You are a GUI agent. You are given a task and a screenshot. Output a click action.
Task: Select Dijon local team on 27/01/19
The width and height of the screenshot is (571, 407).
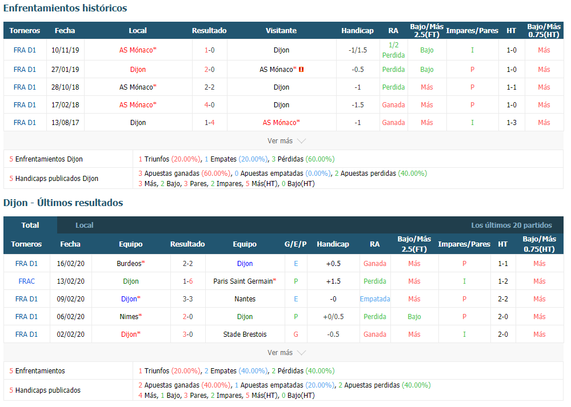tap(138, 70)
